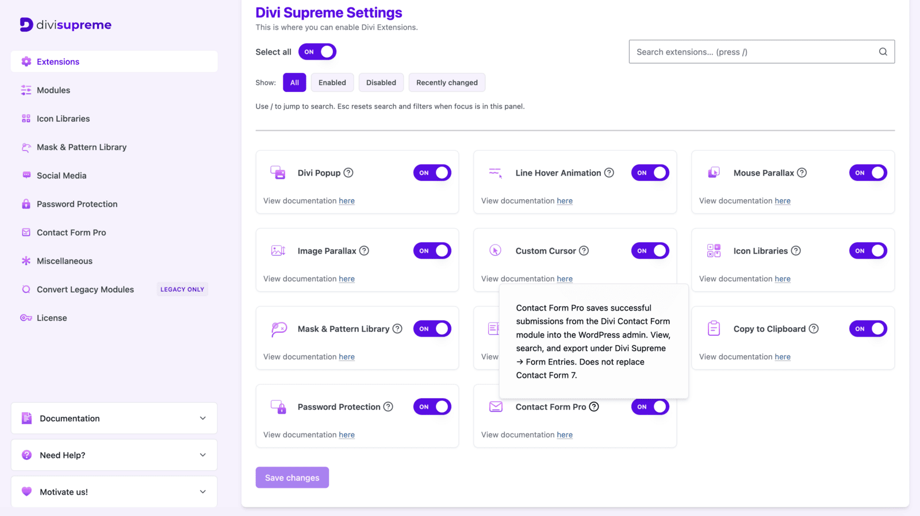
Task: Click the Icon Libraries card grid icon
Action: pyautogui.click(x=714, y=251)
